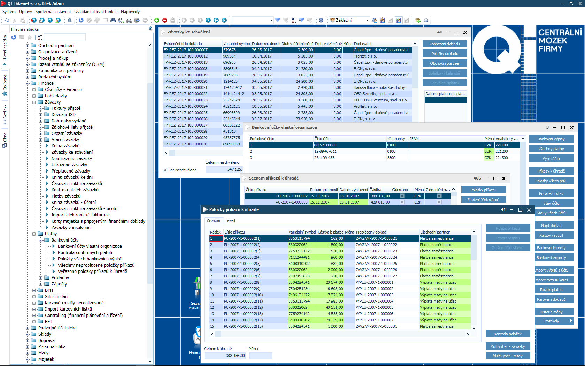Click the red remove record icon

(x=165, y=20)
